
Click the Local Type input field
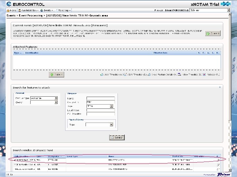tap(101, 110)
